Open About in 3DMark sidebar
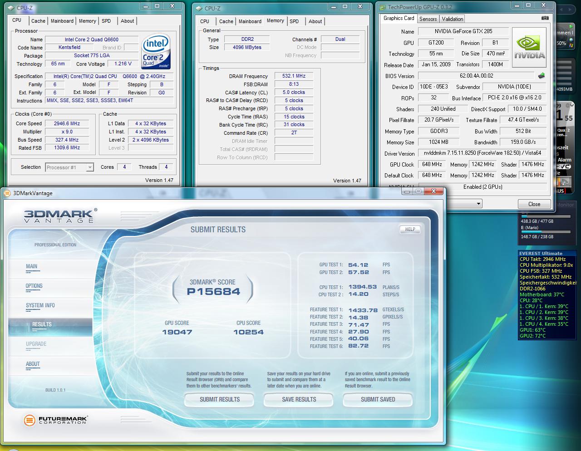The image size is (581, 451). (33, 364)
